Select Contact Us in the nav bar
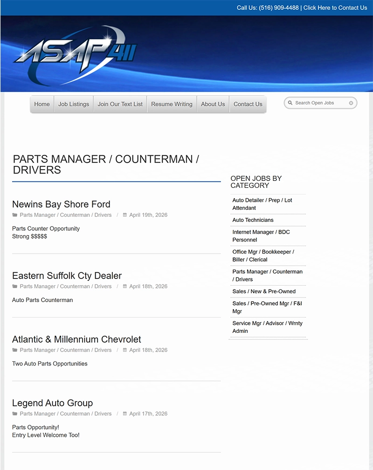Screen dimensions: 373x470 tap(248, 104)
